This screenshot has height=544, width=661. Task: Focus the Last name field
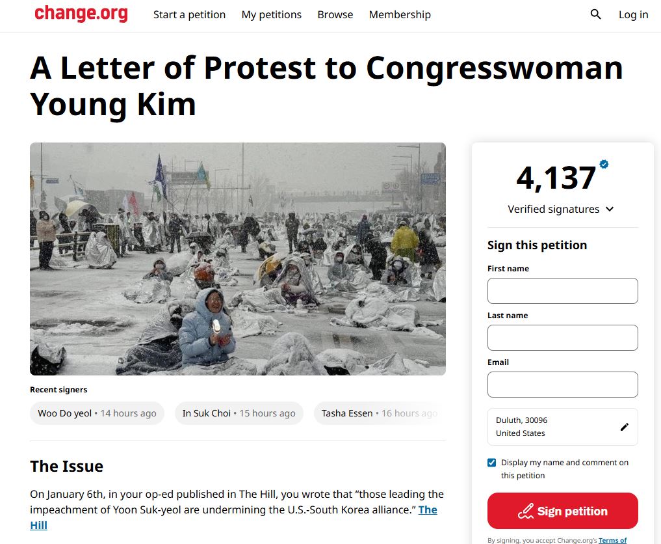pyautogui.click(x=562, y=338)
